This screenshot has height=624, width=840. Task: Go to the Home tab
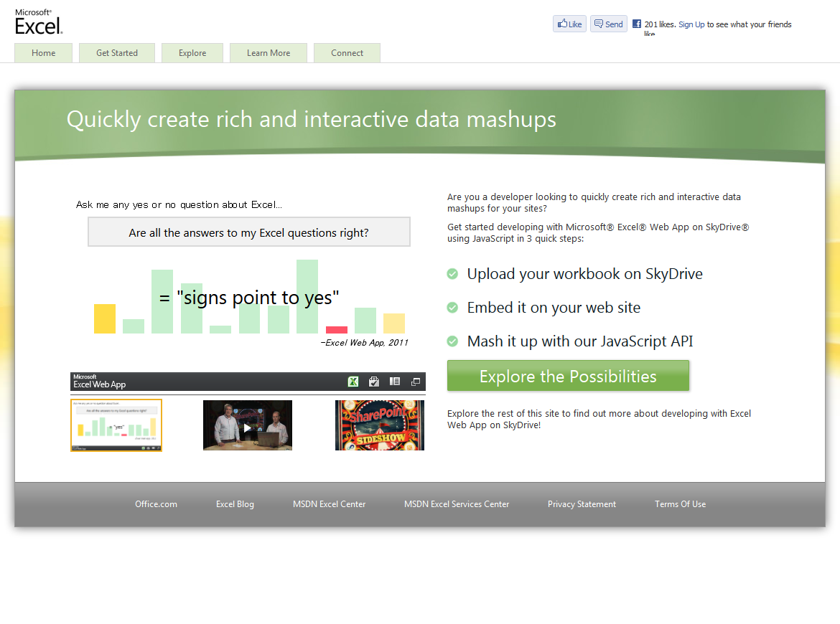click(43, 53)
